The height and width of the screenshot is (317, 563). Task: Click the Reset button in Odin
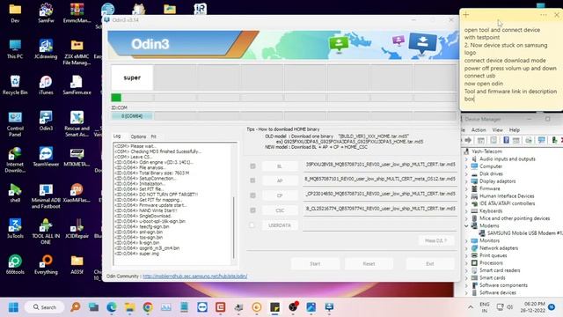(369, 264)
